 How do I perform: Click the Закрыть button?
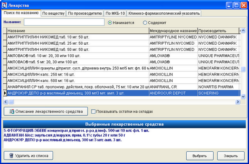(231, 156)
